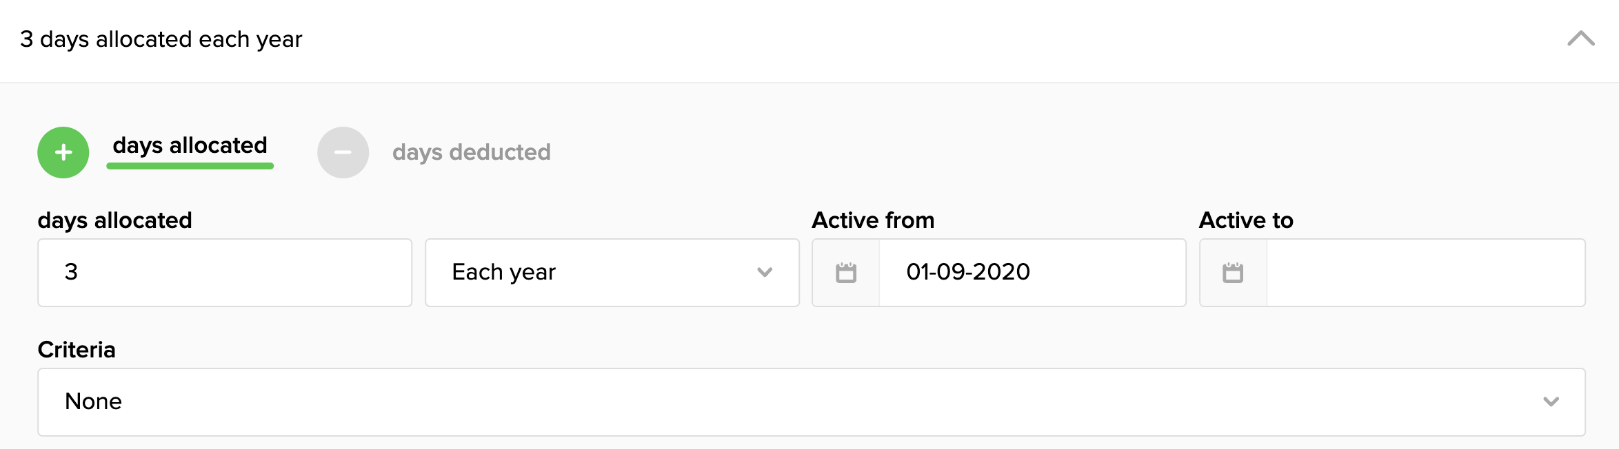Open the Active from calendar picker icon
1619x449 pixels.
coord(845,273)
